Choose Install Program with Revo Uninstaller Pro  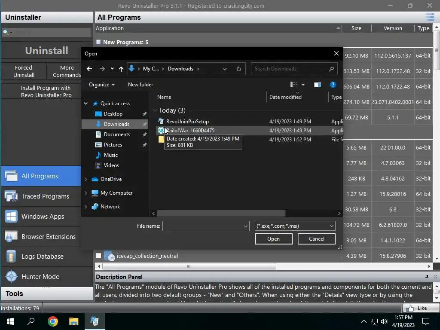[x=46, y=92]
